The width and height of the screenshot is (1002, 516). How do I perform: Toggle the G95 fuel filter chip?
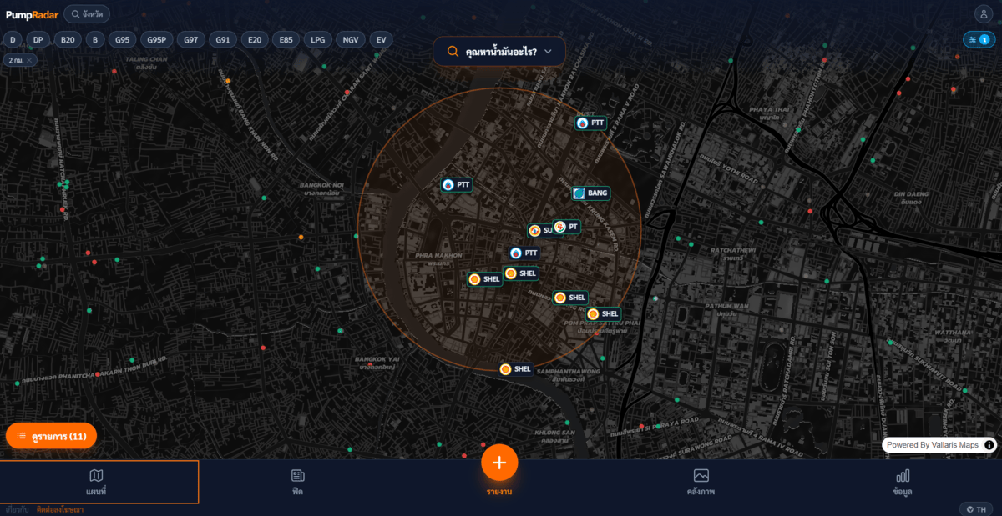[123, 39]
